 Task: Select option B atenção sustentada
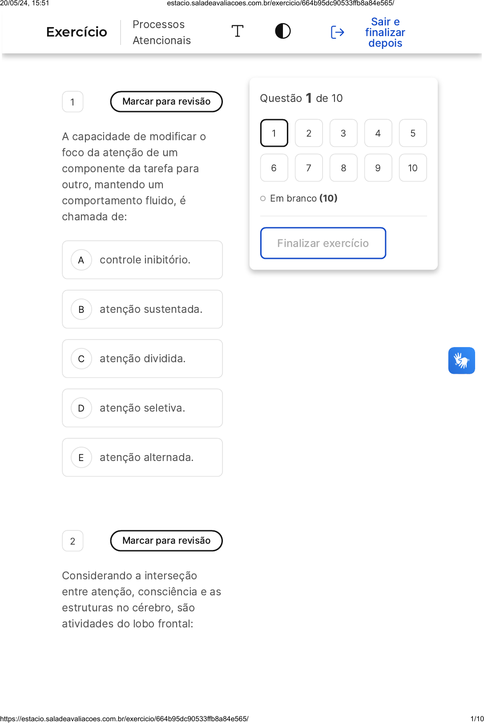click(142, 309)
